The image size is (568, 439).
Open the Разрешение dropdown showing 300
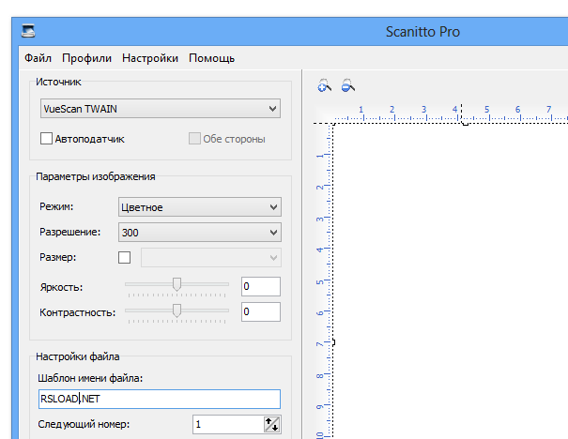tap(200, 233)
